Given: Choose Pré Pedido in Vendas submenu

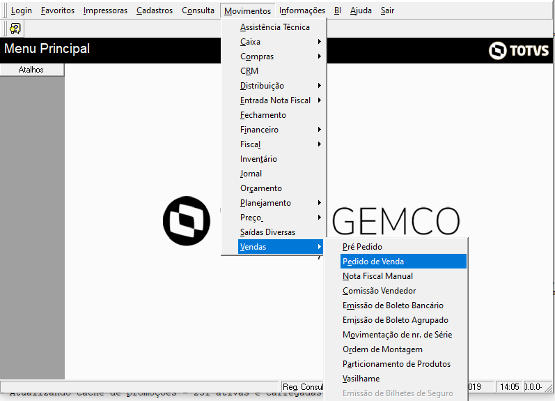Looking at the screenshot, I should (x=403, y=247).
